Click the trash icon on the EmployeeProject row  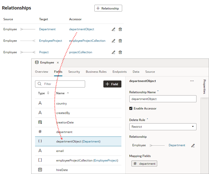pyautogui.click(x=120, y=40)
